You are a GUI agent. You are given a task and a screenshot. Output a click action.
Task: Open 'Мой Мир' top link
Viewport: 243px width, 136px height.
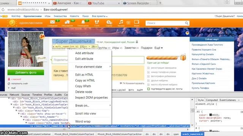tap(16, 16)
